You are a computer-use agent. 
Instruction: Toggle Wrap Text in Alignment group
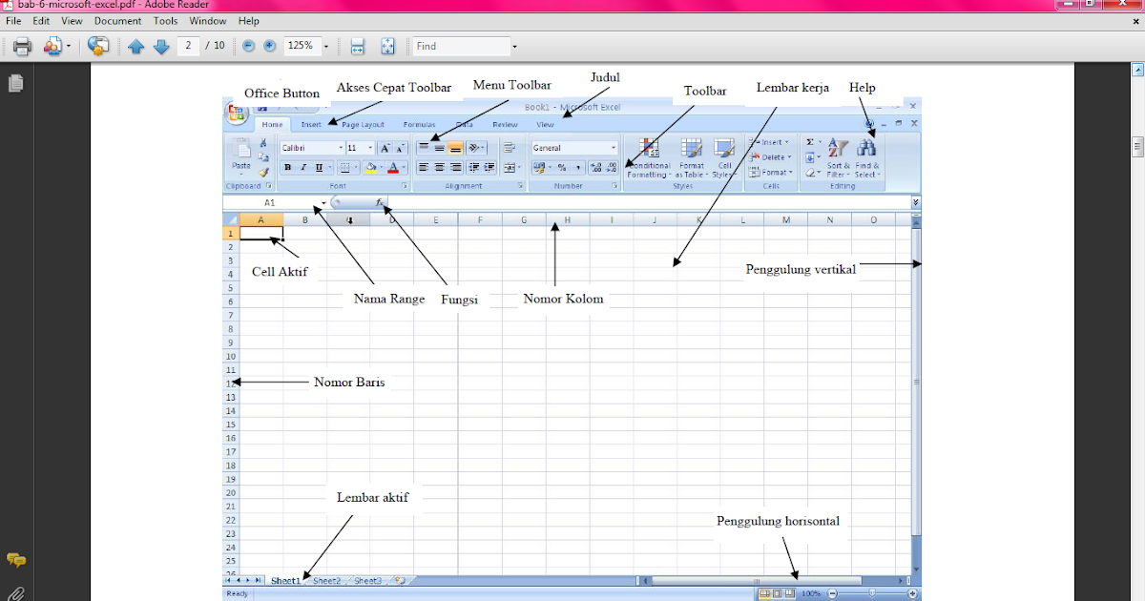pos(508,148)
